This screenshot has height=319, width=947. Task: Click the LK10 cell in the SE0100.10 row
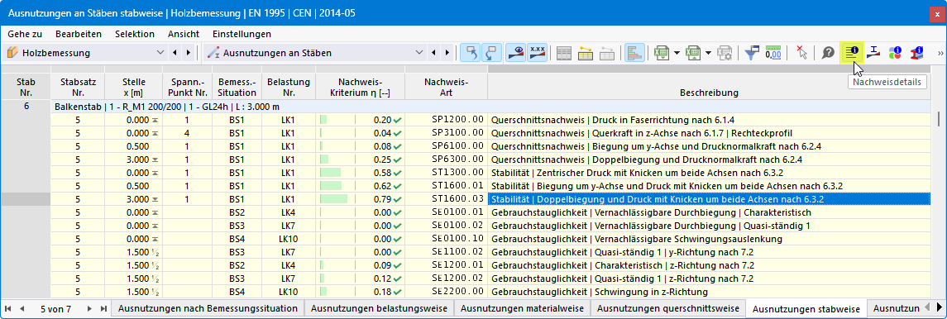point(289,239)
